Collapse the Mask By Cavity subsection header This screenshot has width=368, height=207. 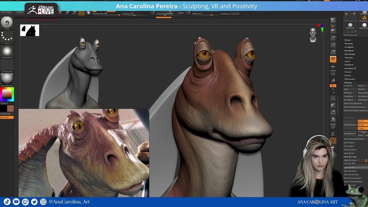(x=350, y=157)
